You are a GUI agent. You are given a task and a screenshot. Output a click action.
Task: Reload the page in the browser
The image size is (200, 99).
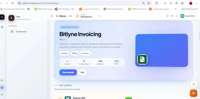point(12,3)
